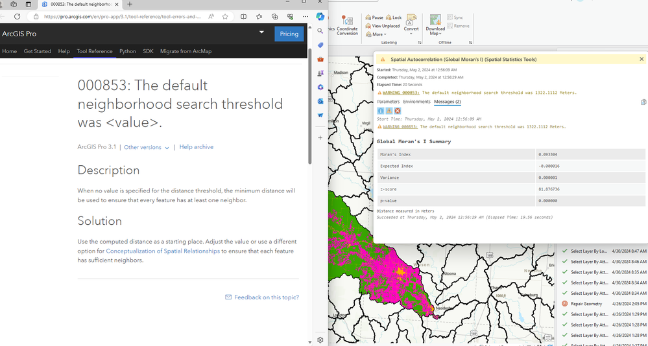Open the Edge sidebar tools briefcase icon

coord(320,59)
